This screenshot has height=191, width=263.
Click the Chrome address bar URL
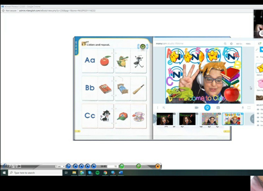click(57, 11)
